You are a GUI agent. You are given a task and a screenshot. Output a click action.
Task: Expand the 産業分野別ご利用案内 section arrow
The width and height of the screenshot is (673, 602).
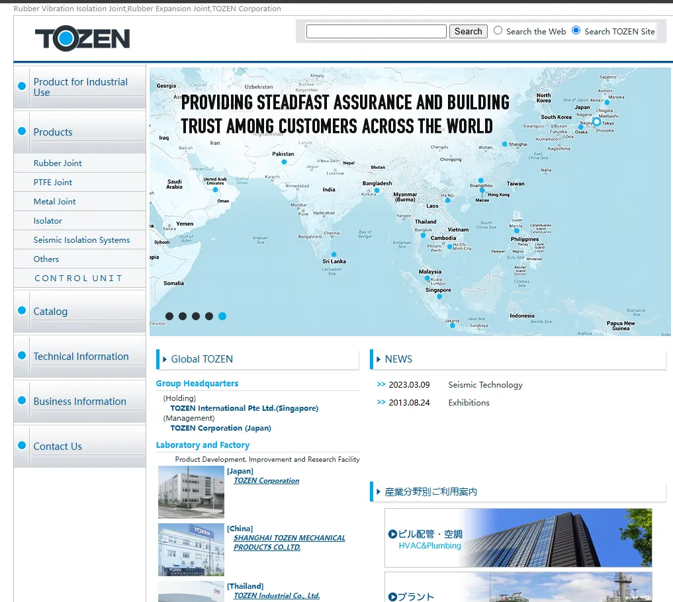pos(379,492)
